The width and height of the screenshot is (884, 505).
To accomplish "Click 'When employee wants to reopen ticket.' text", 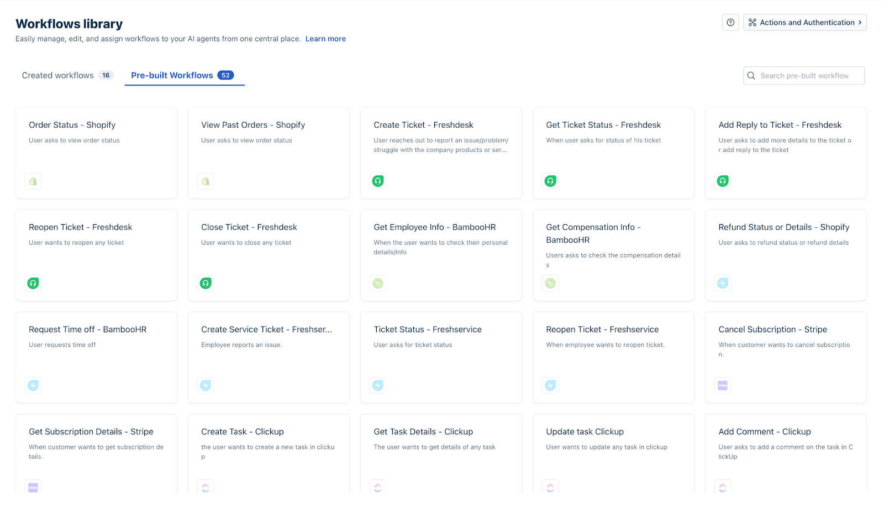I will tap(606, 345).
